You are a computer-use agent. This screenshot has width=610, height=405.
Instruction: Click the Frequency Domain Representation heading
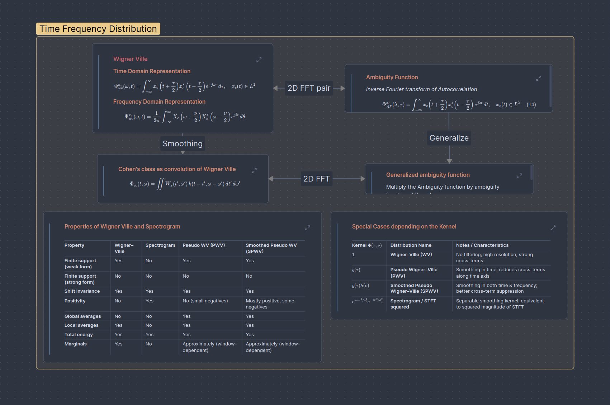tap(159, 102)
